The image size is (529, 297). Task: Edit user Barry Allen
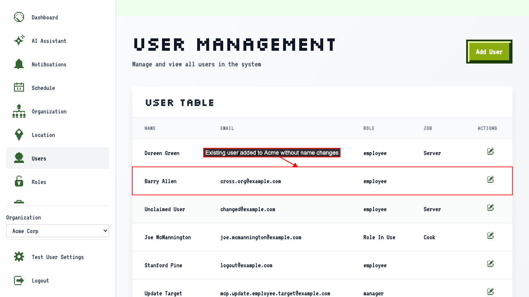click(x=490, y=180)
